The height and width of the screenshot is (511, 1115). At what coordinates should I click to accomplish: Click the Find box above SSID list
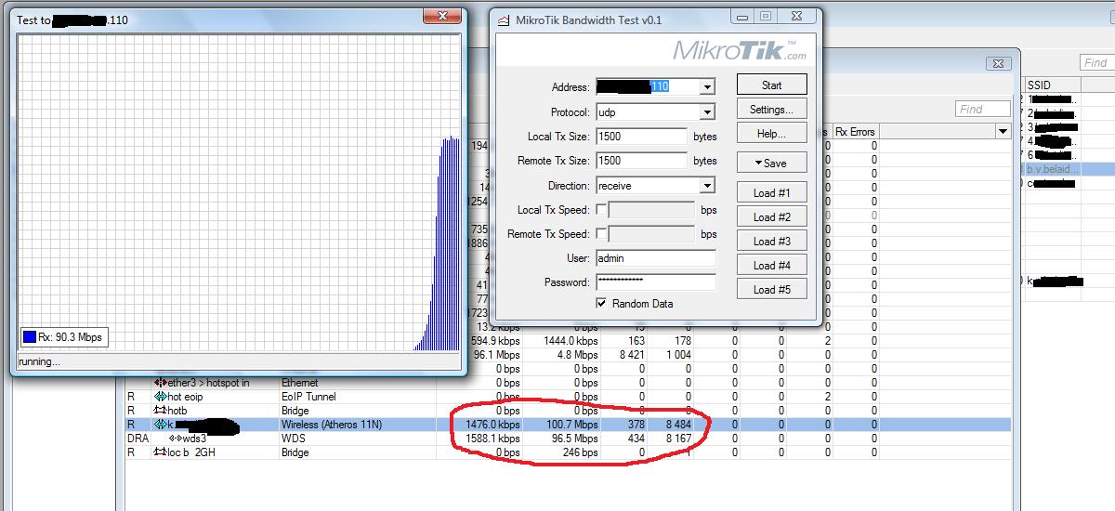click(1095, 62)
